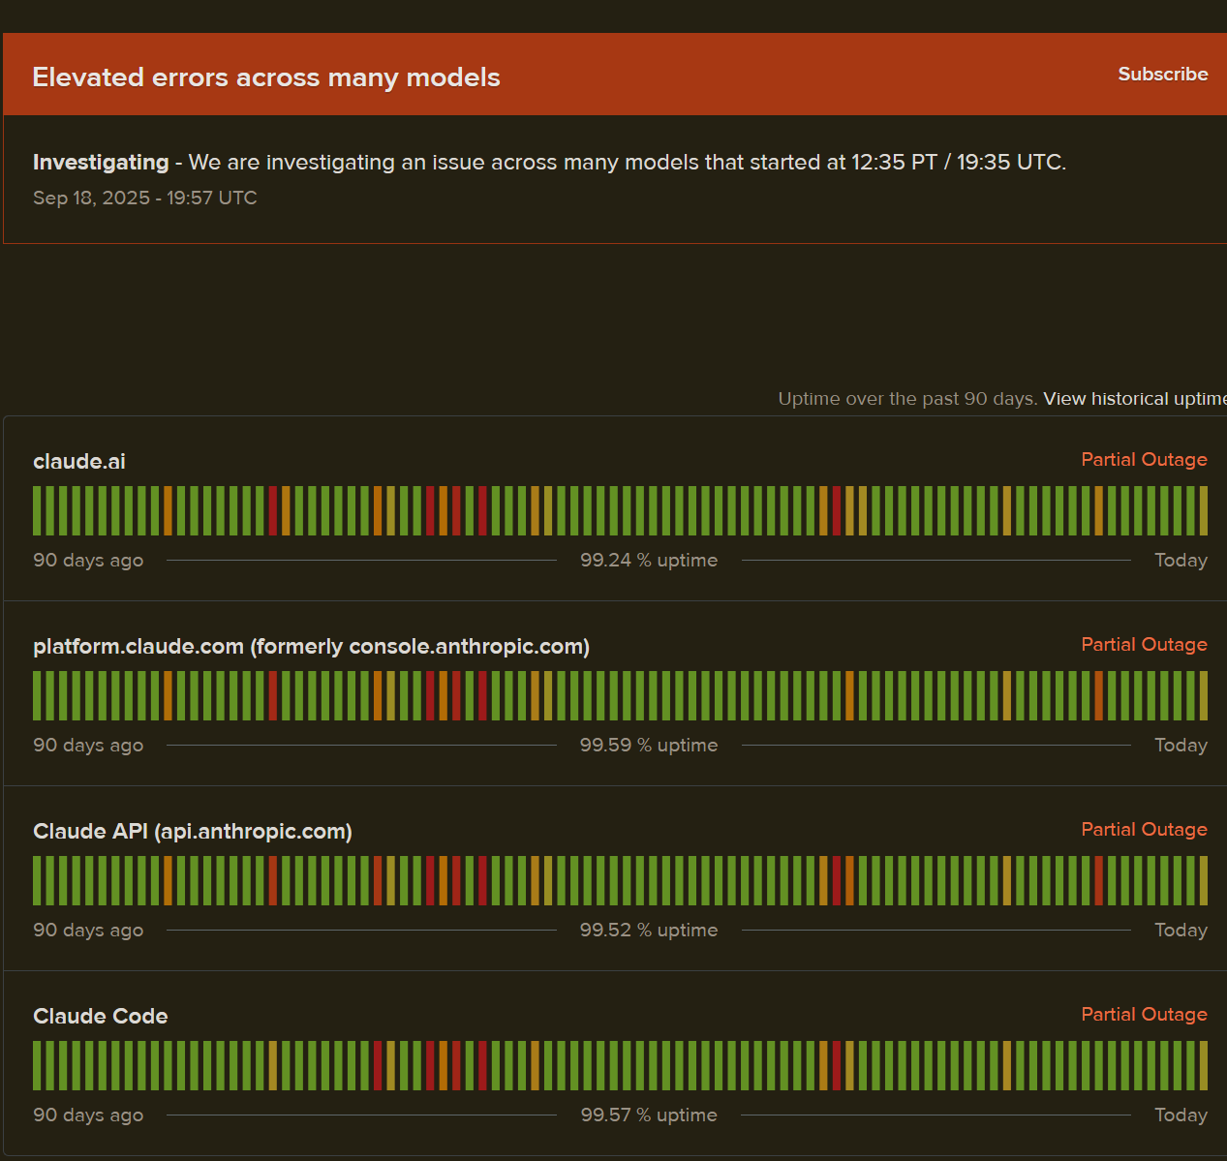
Task: Select the oldest day bar in claude.ai chart
Action: [x=37, y=510]
